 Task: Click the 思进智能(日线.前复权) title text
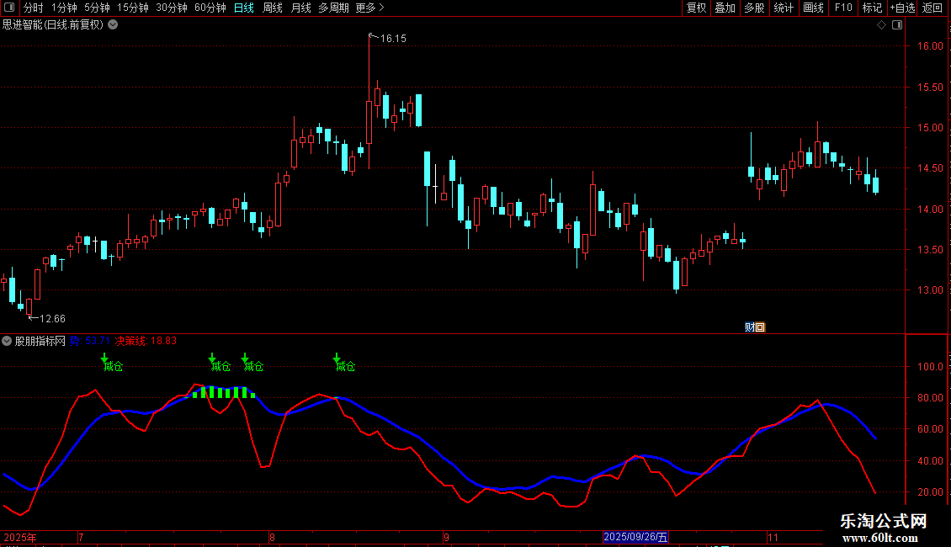click(53, 25)
